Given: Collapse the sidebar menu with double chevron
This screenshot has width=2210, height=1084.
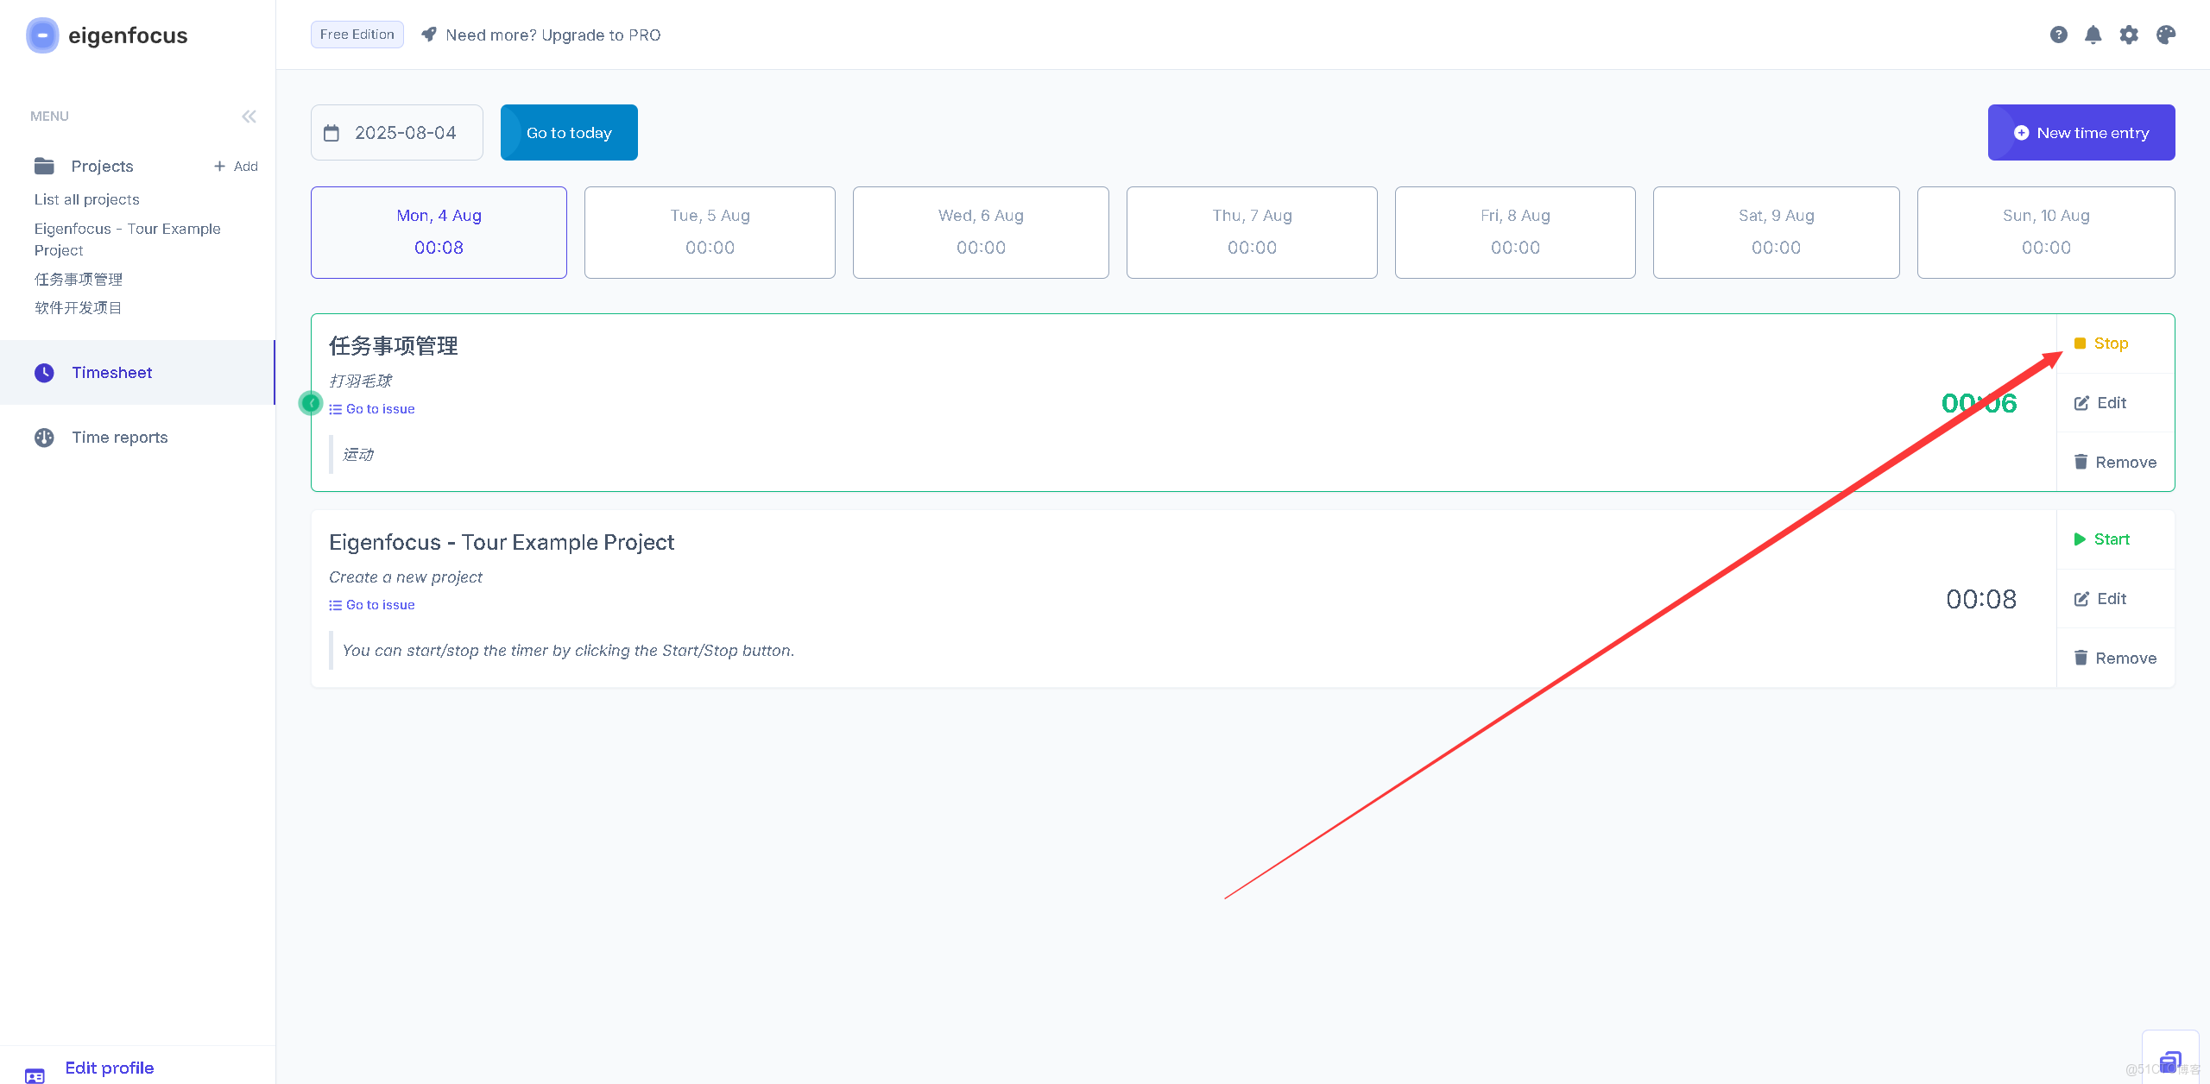Looking at the screenshot, I should coord(249,117).
